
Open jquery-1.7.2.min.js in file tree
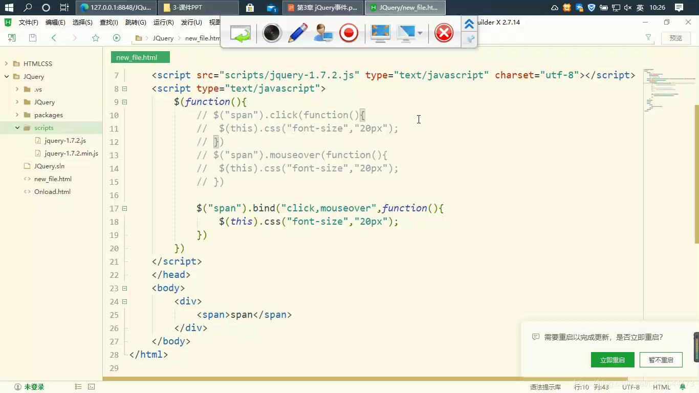coord(71,153)
